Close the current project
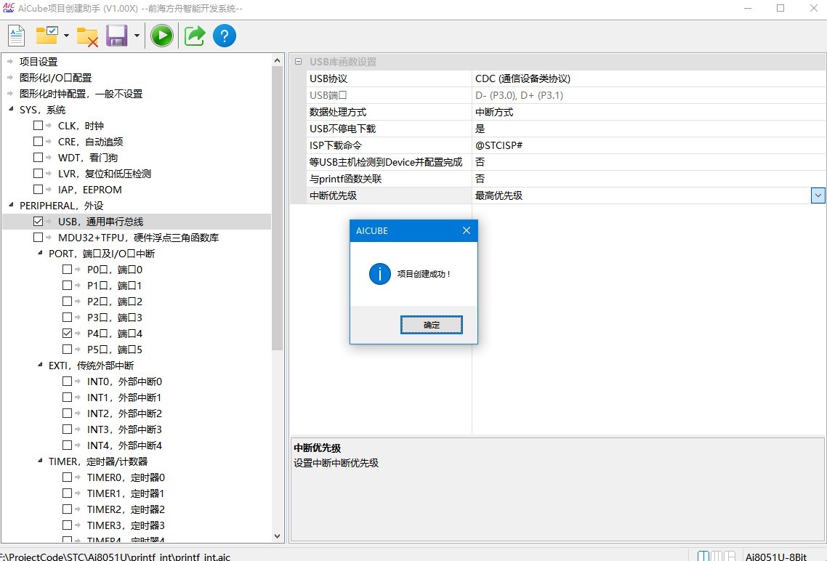 (x=88, y=35)
